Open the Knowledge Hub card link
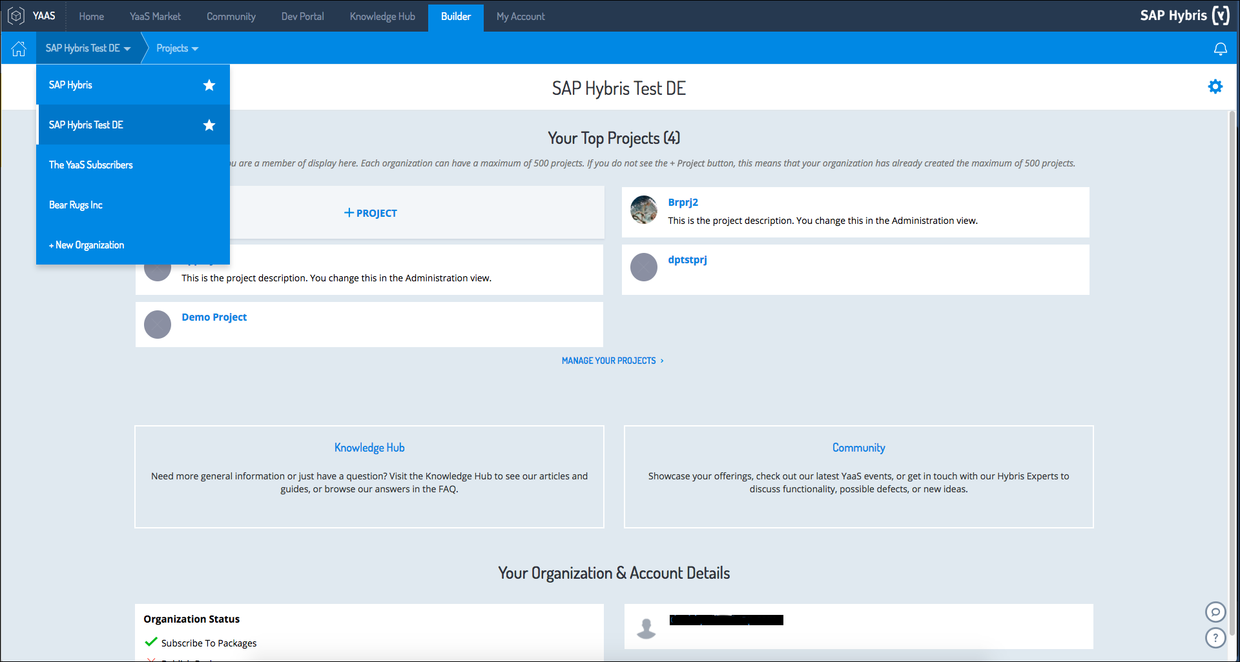This screenshot has height=662, width=1240. point(369,448)
